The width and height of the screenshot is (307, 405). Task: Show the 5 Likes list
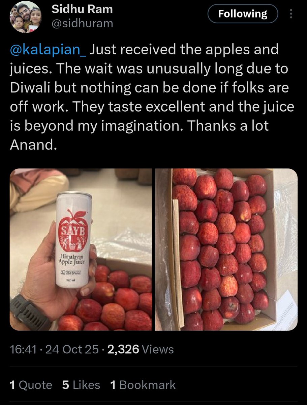81,385
